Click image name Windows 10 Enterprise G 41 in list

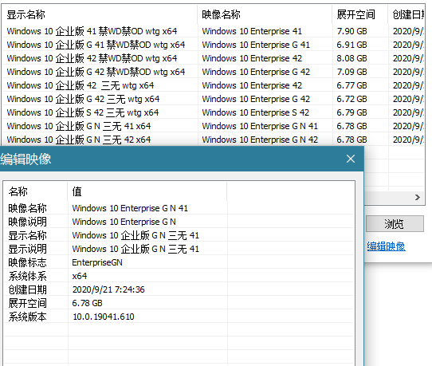tap(256, 45)
